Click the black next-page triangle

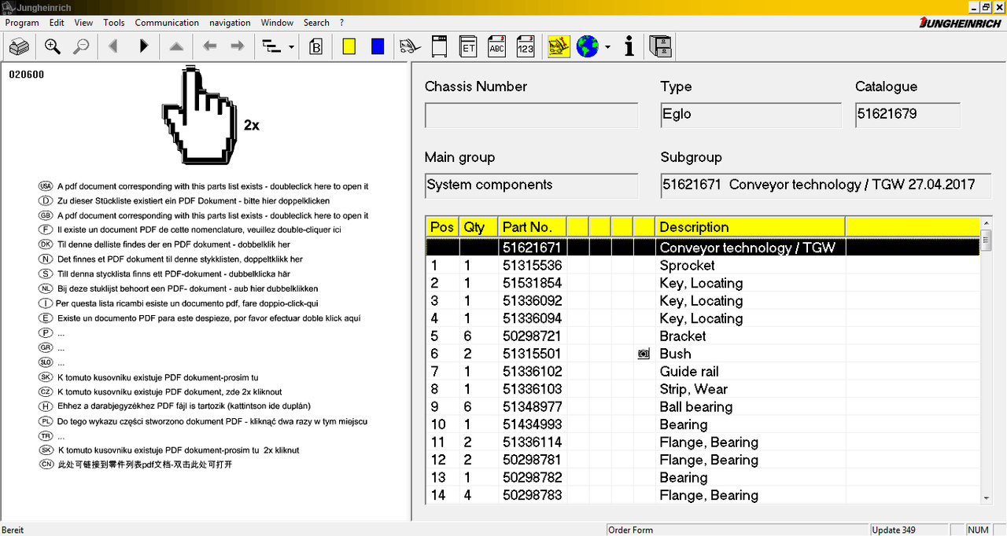tap(143, 47)
